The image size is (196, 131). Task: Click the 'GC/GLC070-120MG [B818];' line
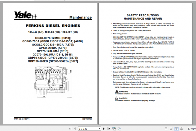[x=53, y=38]
